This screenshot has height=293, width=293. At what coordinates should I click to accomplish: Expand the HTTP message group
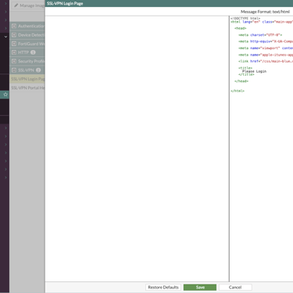coord(14,52)
